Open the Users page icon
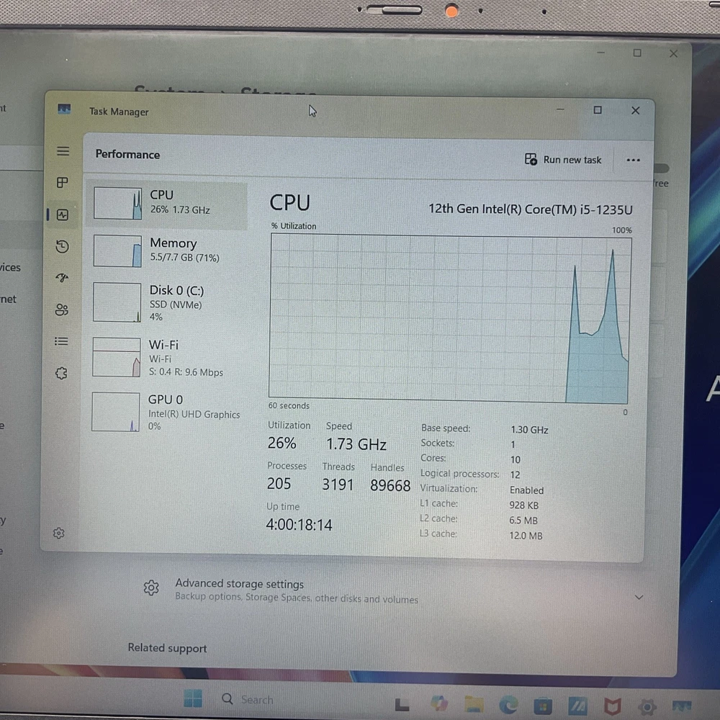This screenshot has width=720, height=720. (x=62, y=310)
